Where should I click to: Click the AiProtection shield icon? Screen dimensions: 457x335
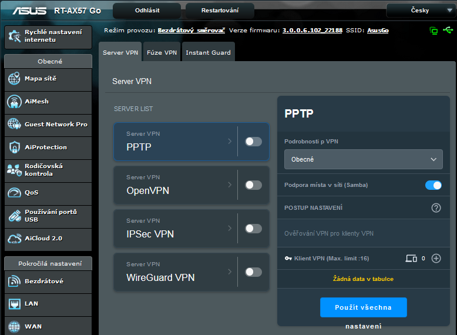(x=15, y=148)
